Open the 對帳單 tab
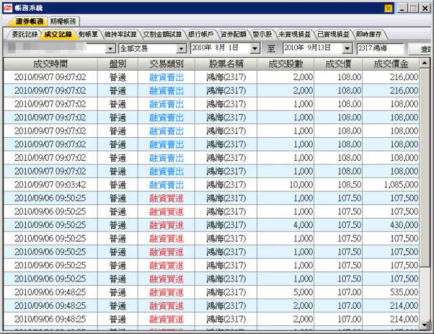The width and height of the screenshot is (434, 334). [88, 35]
